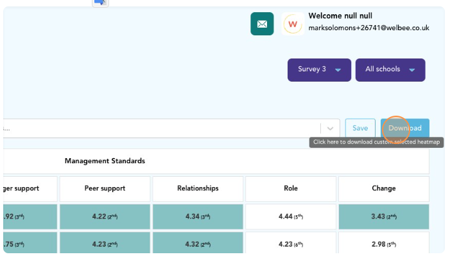Focus the custom heatmap selection input field
Screen dimensions: 450x259
(x=160, y=129)
